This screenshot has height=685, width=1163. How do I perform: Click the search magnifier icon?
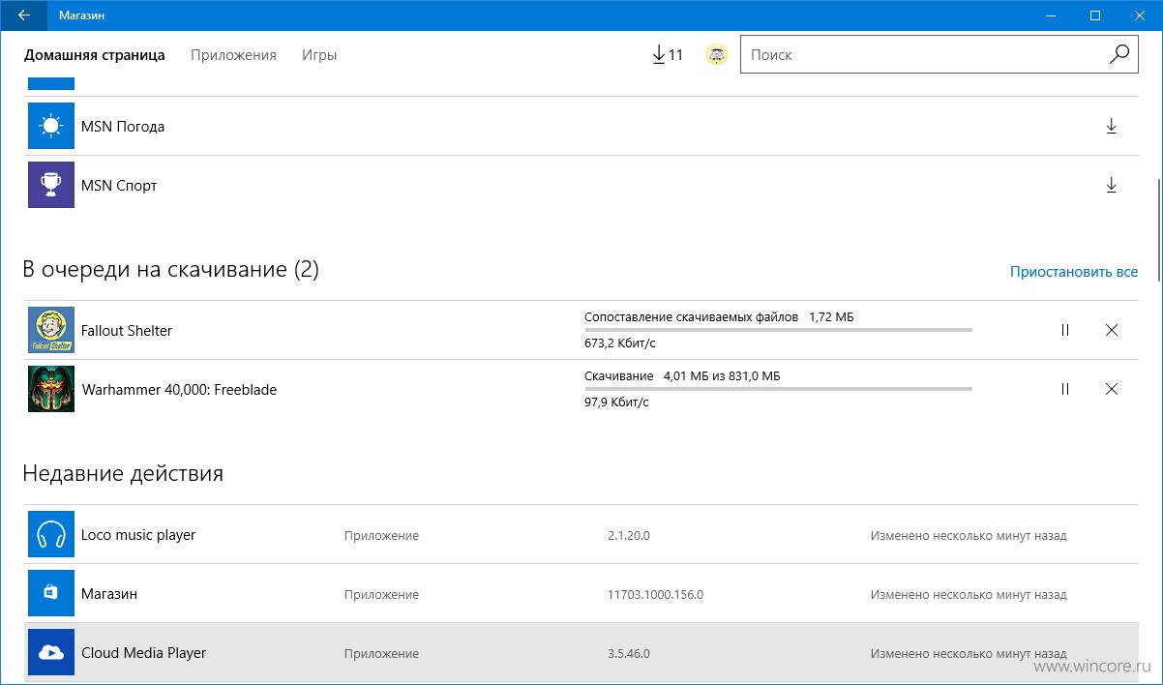pyautogui.click(x=1118, y=55)
